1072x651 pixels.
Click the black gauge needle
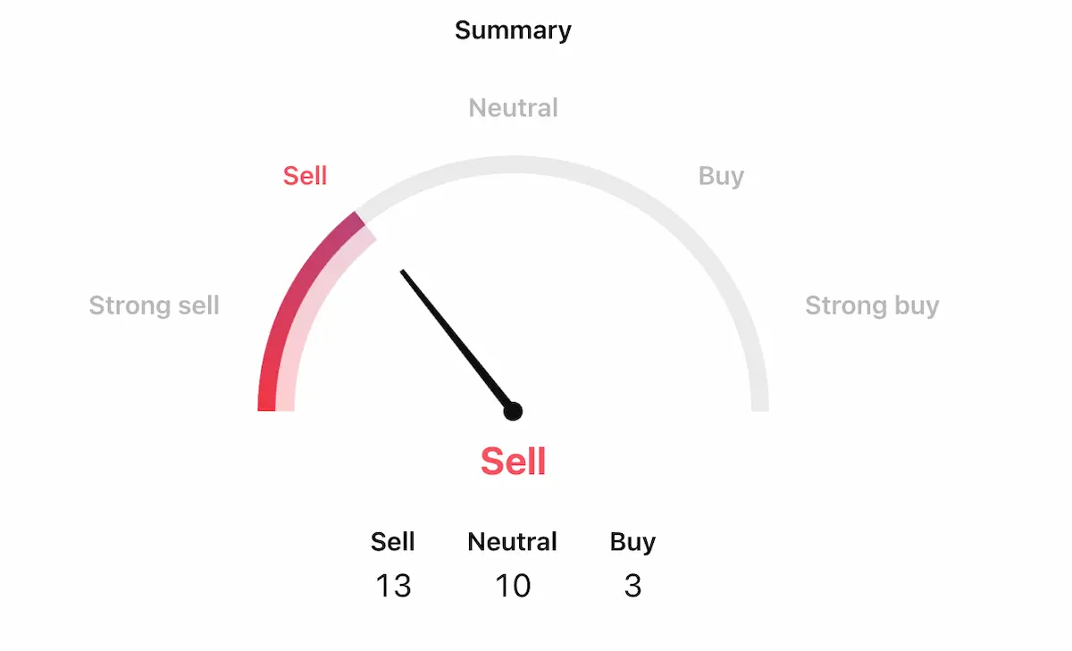[x=456, y=339]
